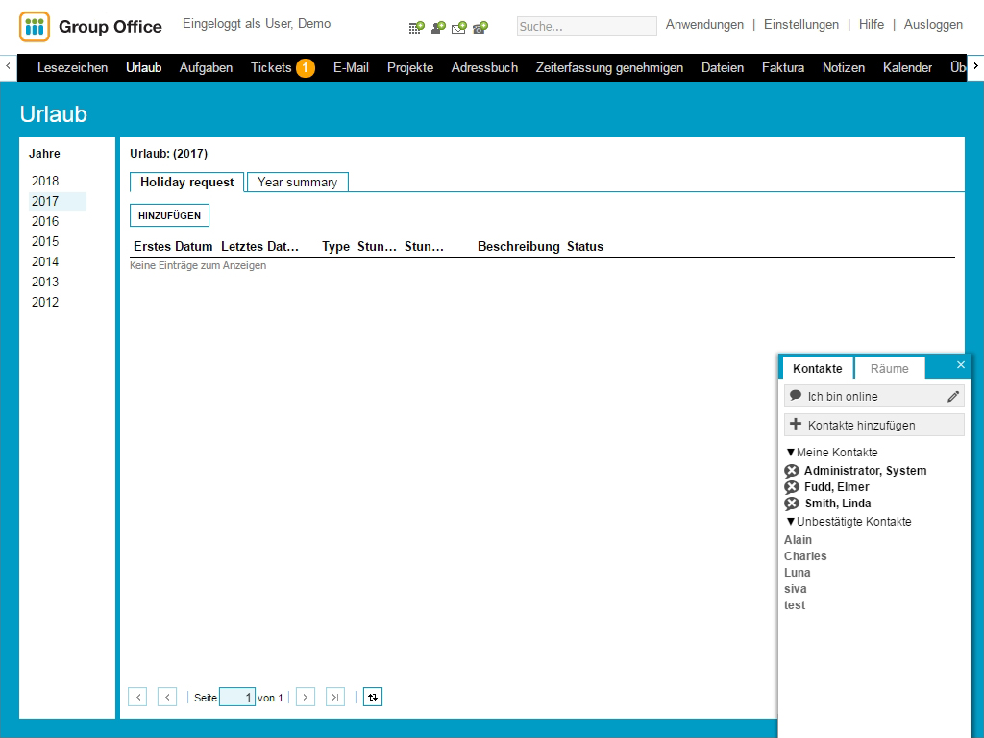Click the pencil icon to edit chat status

[x=953, y=396]
